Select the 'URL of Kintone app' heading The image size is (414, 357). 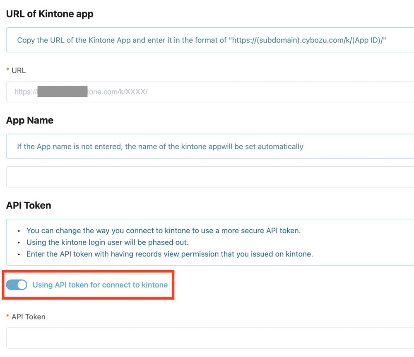click(50, 14)
